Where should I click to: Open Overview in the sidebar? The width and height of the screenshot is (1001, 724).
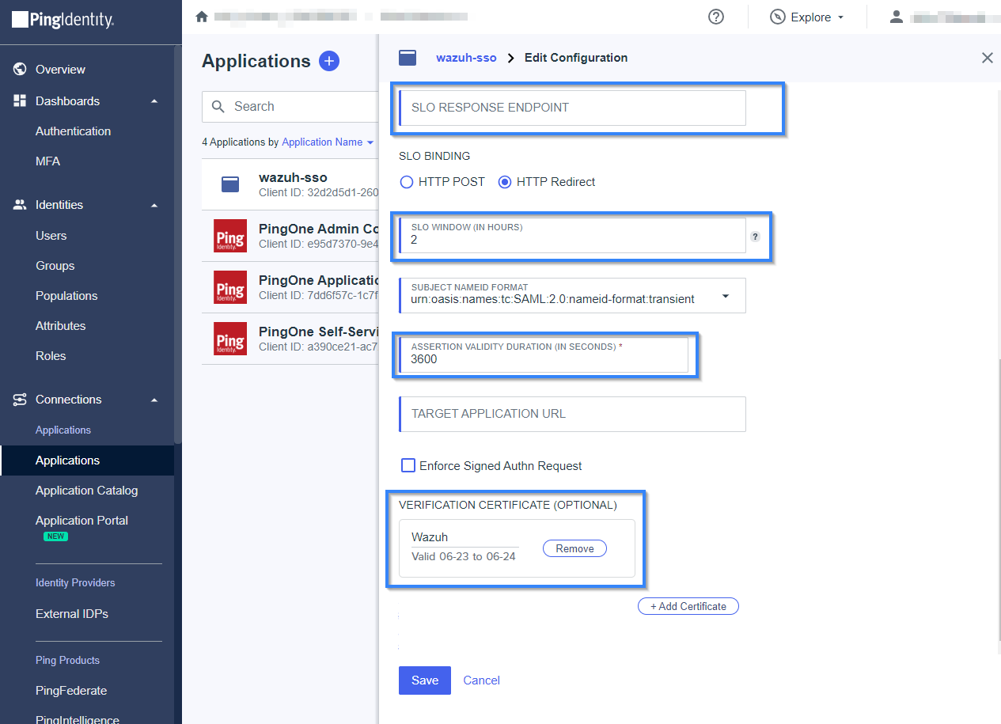point(60,70)
